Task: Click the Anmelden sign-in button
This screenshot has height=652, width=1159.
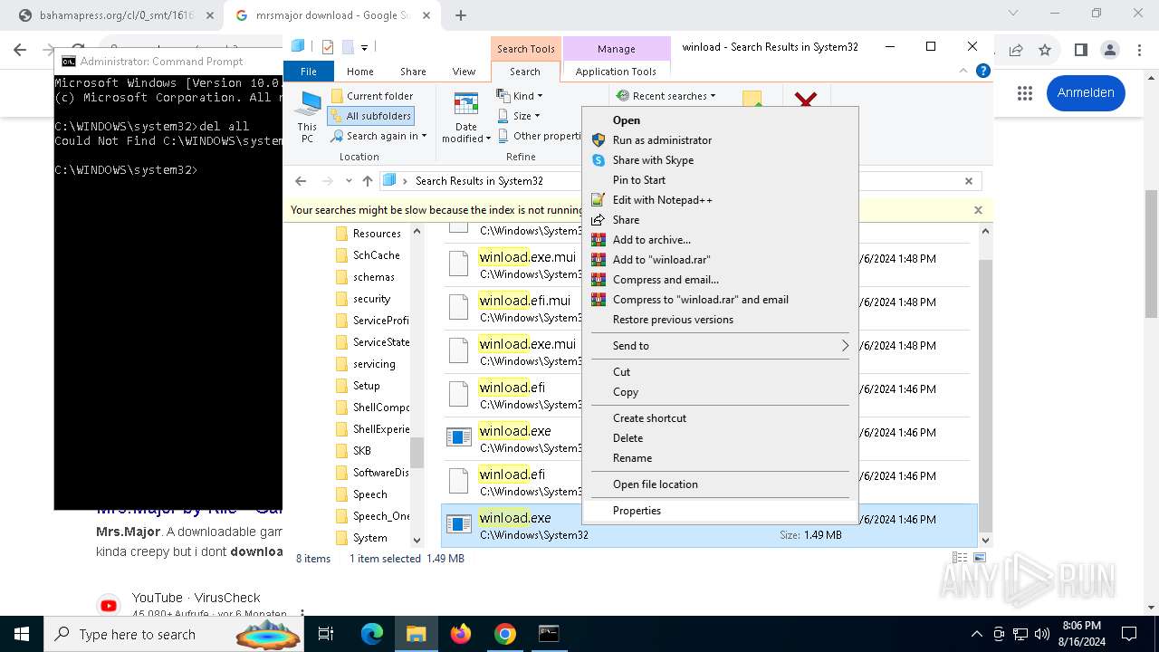Action: pyautogui.click(x=1086, y=92)
